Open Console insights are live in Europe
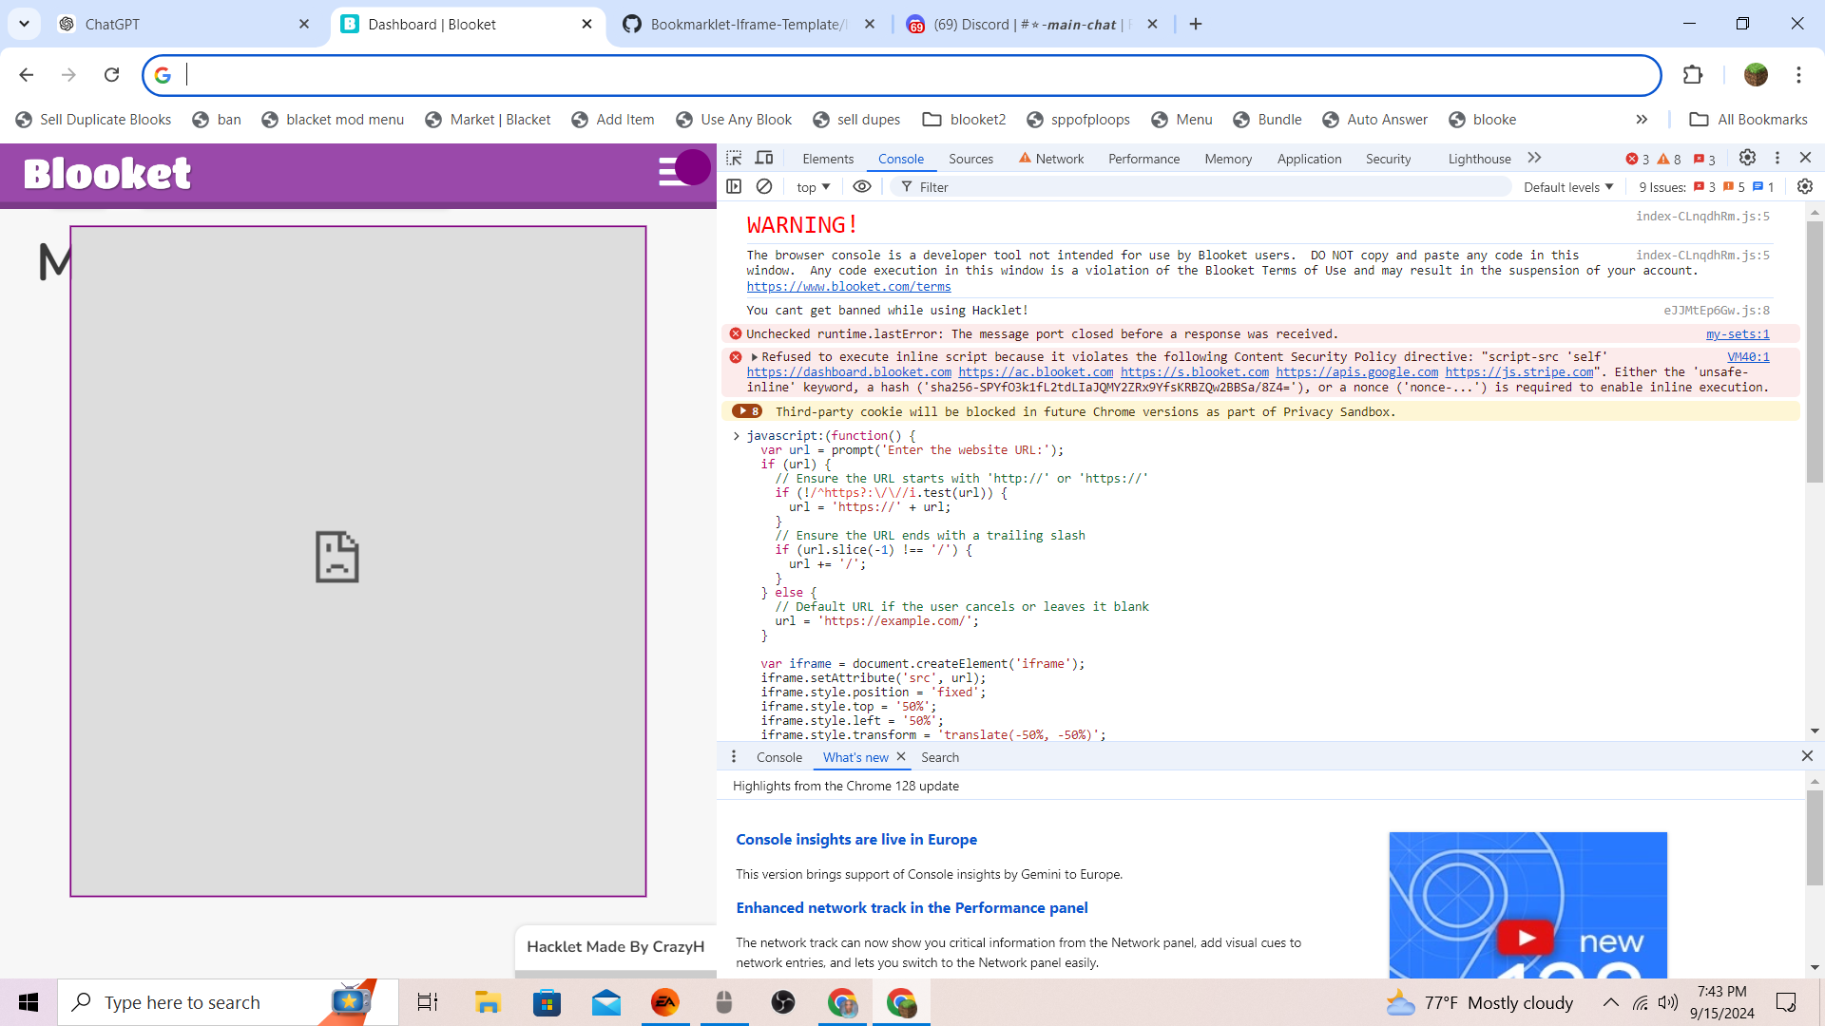The image size is (1825, 1026). pos(855,840)
